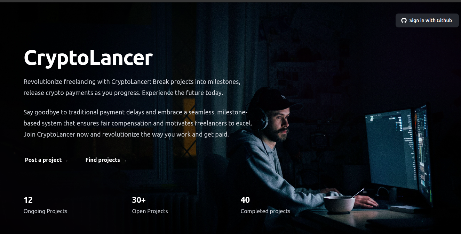This screenshot has width=461, height=234.
Task: Click the "30+" open projects count
Action: [x=139, y=200]
